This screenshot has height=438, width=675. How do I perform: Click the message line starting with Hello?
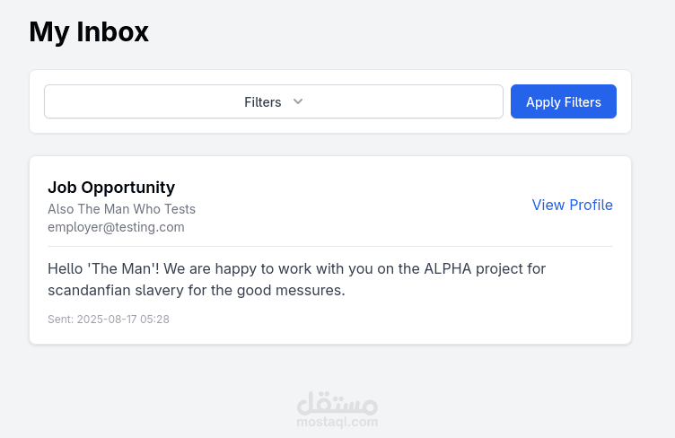[296, 268]
